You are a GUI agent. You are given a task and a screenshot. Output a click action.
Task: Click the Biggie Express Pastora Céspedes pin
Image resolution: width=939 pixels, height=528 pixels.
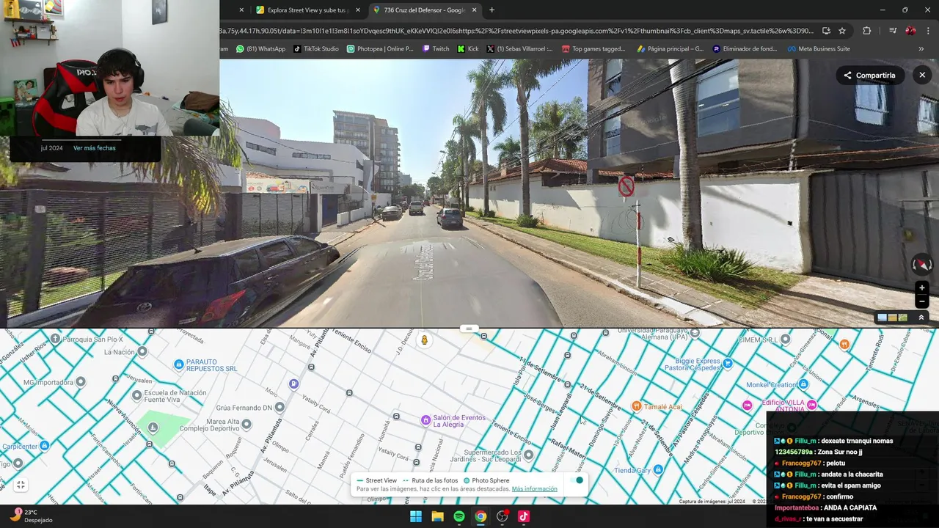[728, 363]
